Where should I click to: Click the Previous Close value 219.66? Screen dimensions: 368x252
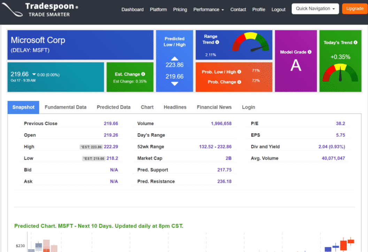(x=111, y=123)
